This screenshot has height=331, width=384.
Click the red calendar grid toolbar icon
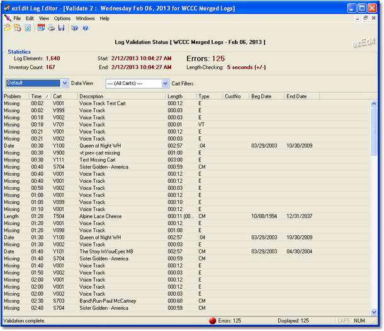[41, 28]
